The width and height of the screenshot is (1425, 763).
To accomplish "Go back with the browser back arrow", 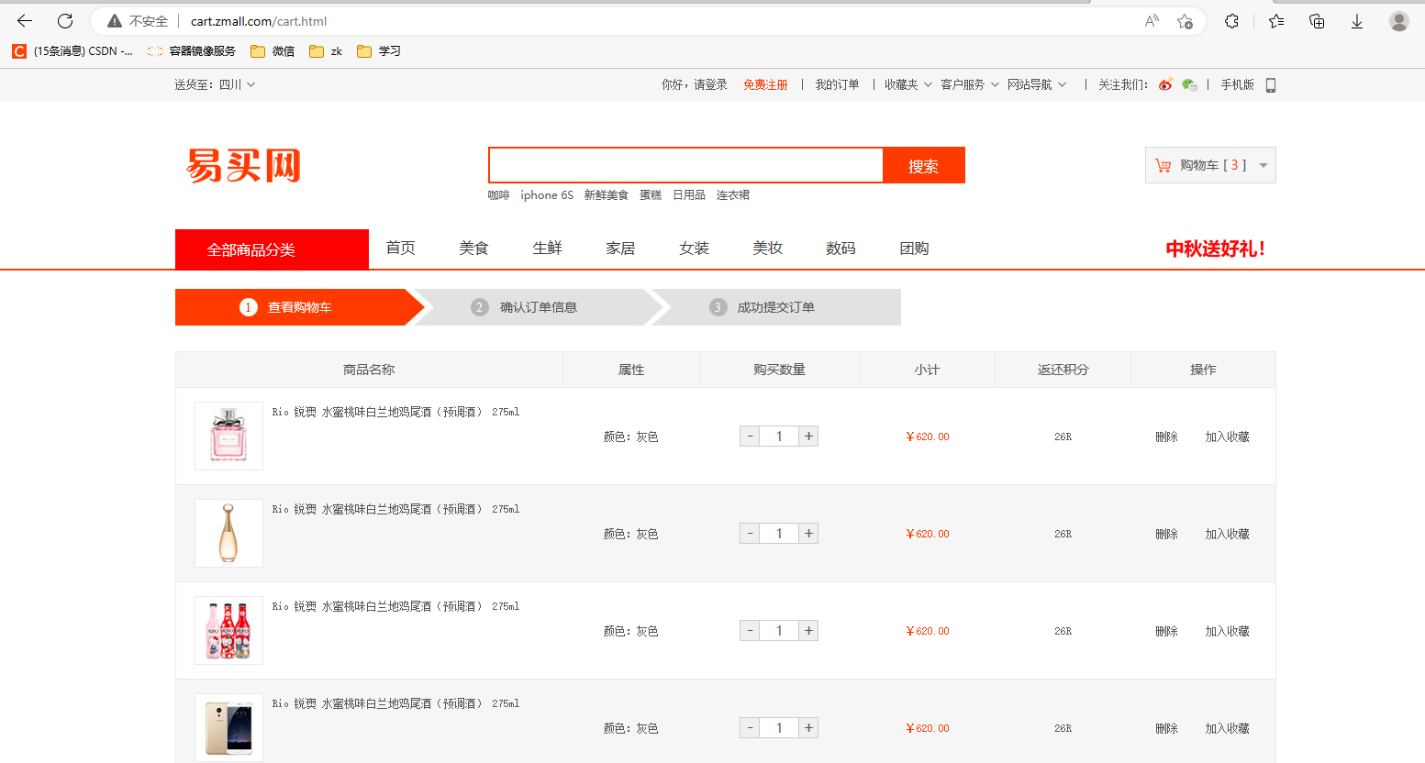I will click(25, 20).
